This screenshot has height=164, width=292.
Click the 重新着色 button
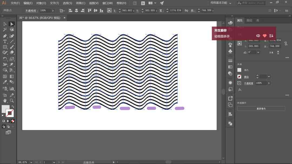click(x=261, y=109)
